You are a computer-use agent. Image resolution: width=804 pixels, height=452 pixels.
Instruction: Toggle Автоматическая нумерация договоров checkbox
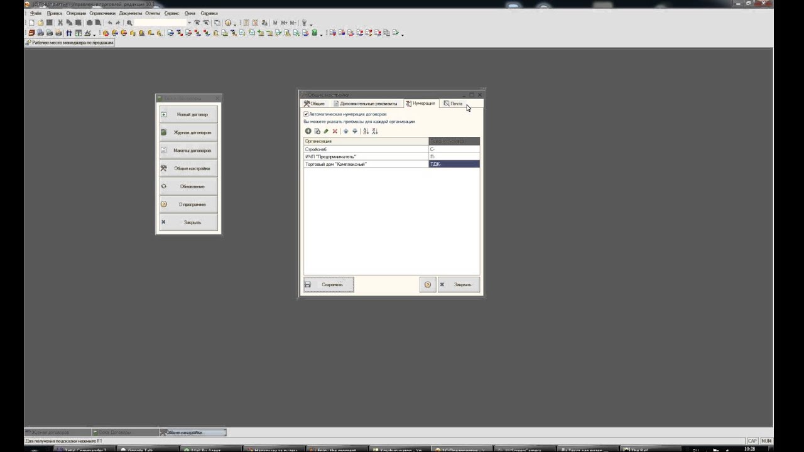pos(306,114)
